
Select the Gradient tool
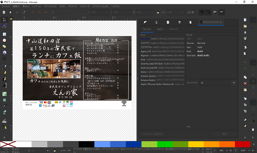tap(4, 94)
